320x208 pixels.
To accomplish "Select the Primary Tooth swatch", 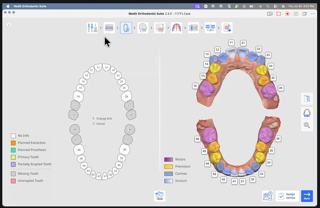I will coord(13,157).
